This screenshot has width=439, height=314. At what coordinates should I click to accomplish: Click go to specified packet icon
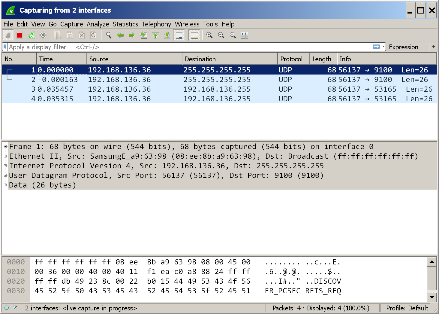pyautogui.click(x=144, y=35)
